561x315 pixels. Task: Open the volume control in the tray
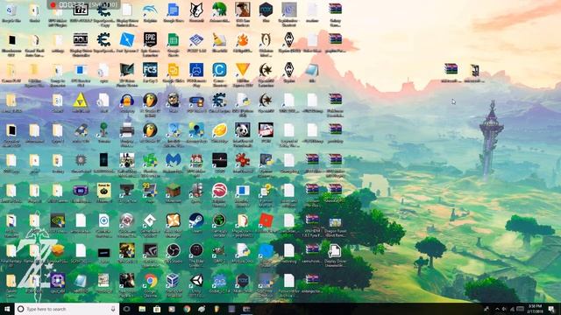click(505, 309)
